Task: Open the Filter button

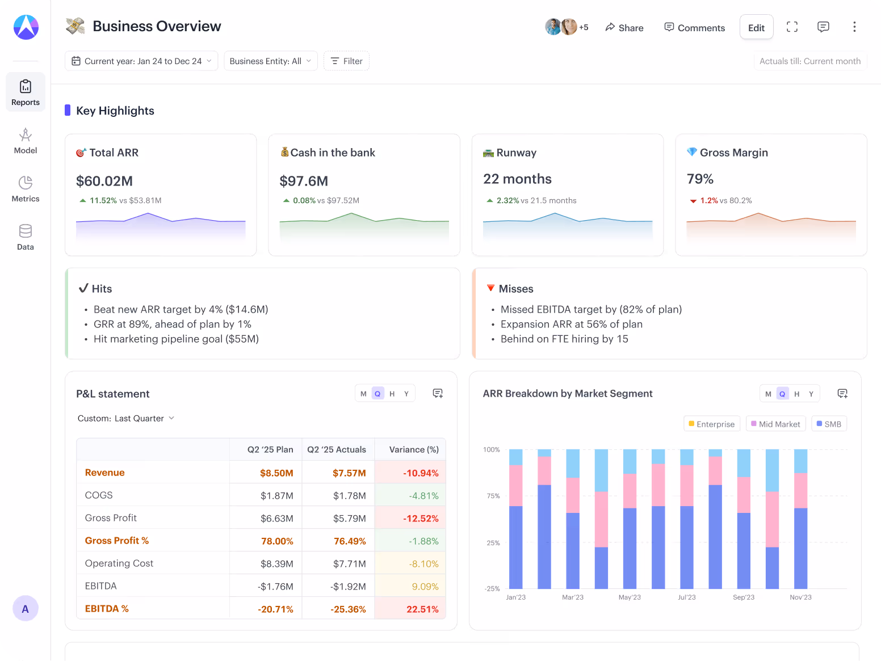Action: 346,61
